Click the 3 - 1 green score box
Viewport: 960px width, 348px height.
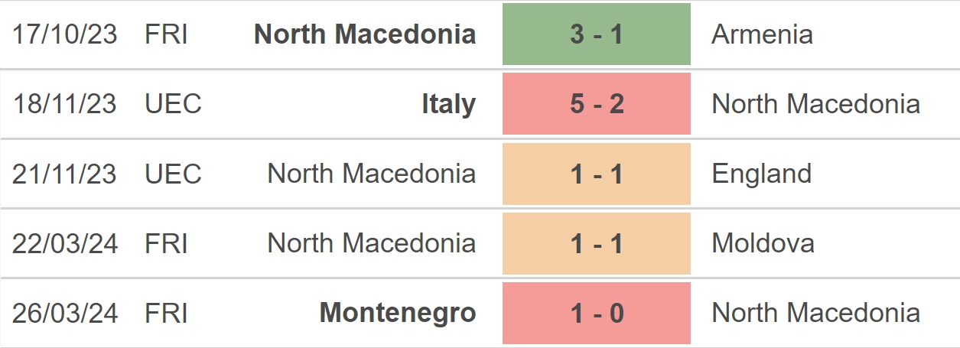click(x=596, y=34)
